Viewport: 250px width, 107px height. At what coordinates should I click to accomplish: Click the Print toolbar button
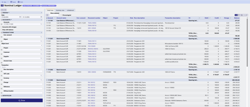[20, 2]
